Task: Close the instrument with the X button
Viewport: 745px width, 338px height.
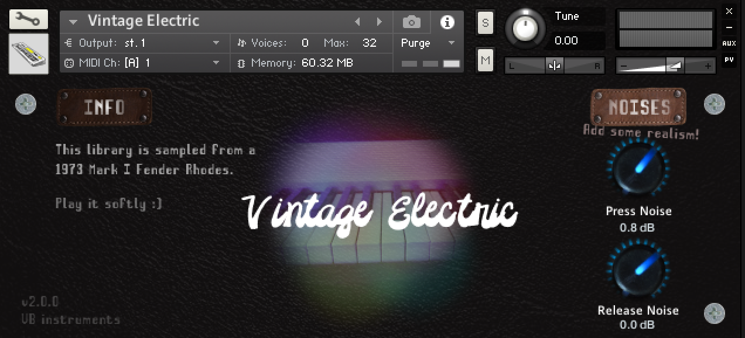Action: point(729,11)
